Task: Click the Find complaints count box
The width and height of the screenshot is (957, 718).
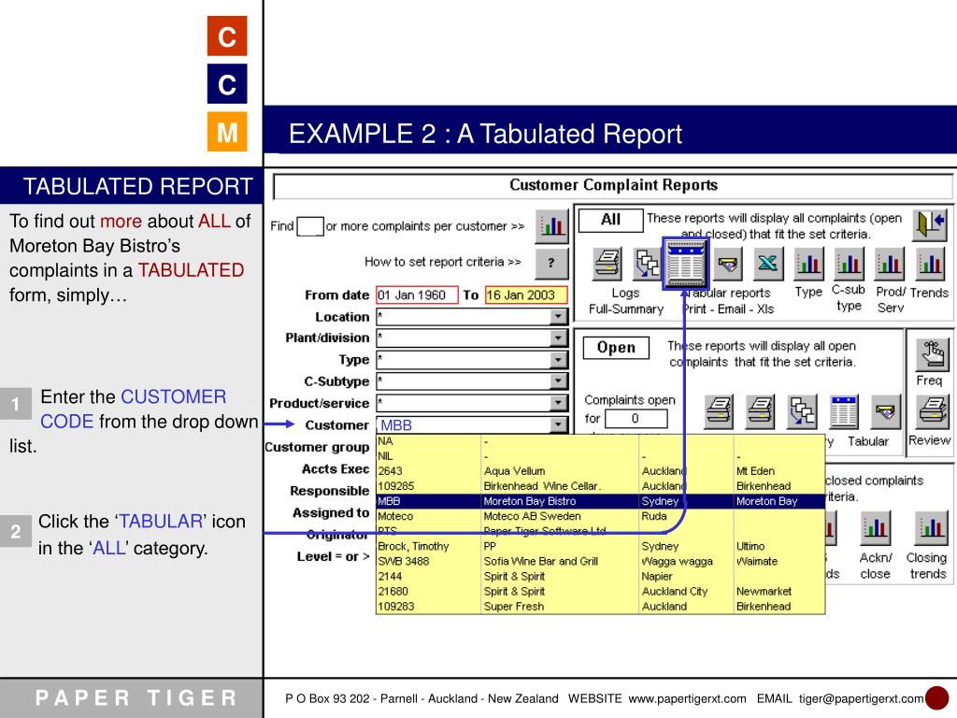Action: click(x=310, y=226)
